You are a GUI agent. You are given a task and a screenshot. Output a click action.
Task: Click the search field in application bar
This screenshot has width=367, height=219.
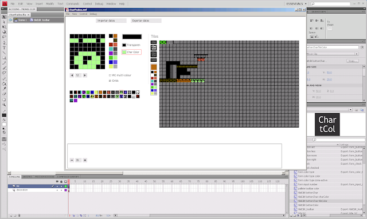(x=330, y=4)
